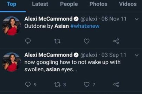Switch to the Latest tab
Image resolution: width=142 pixels, height=94 pixels.
40,4
